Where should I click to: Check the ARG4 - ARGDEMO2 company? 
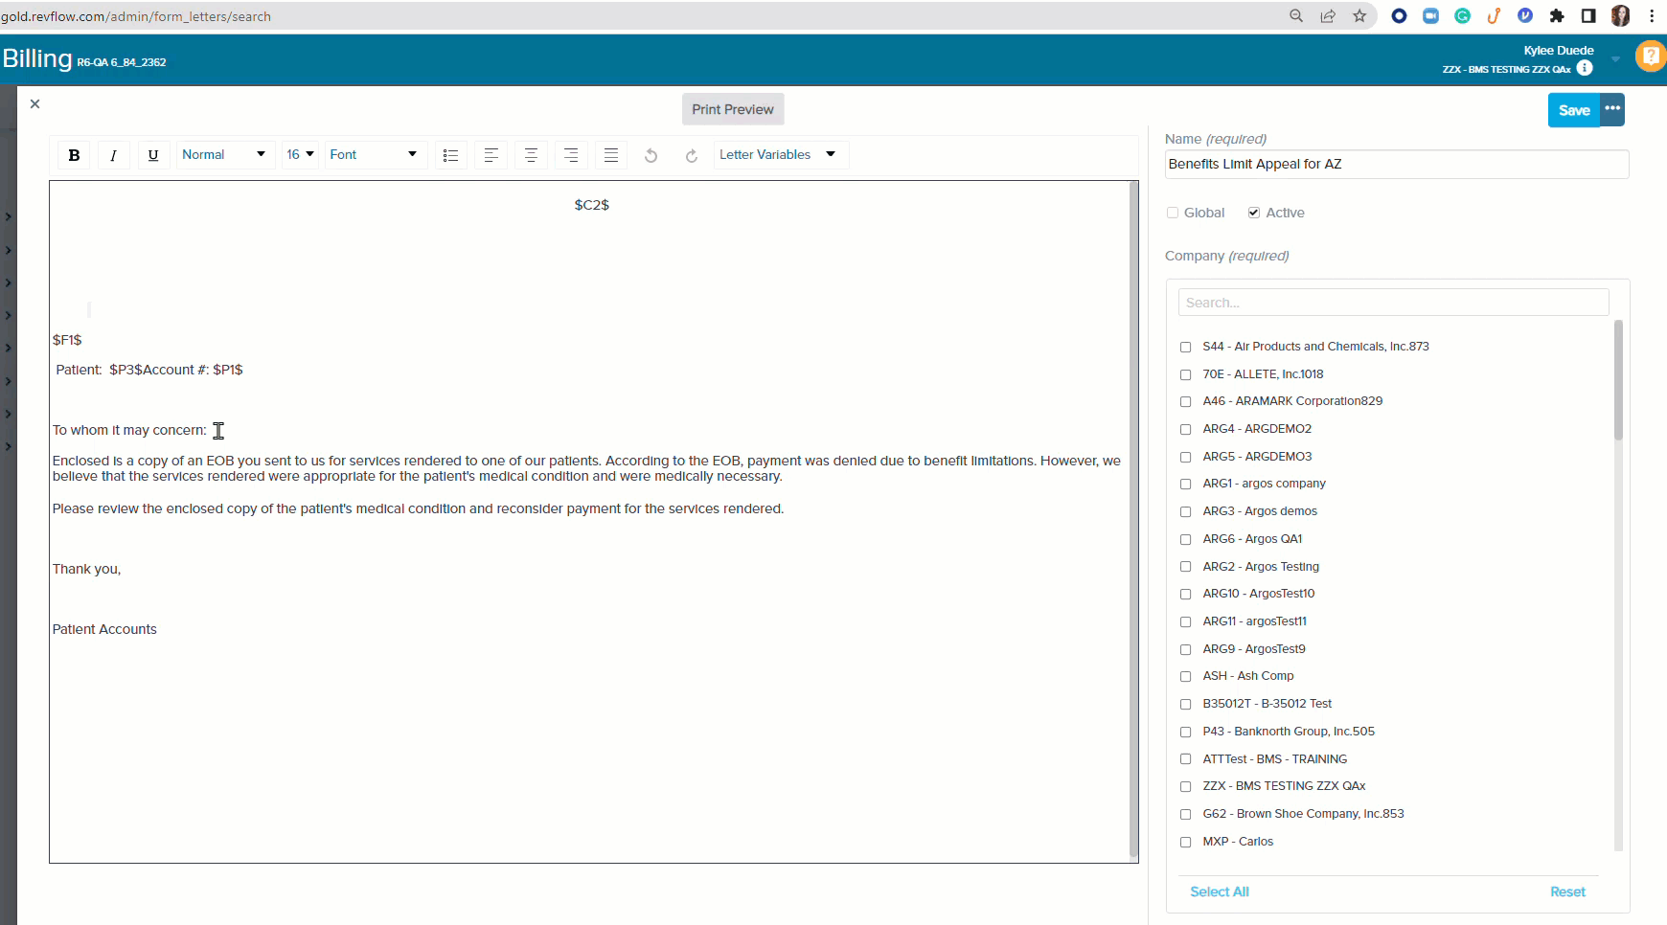[x=1185, y=429]
